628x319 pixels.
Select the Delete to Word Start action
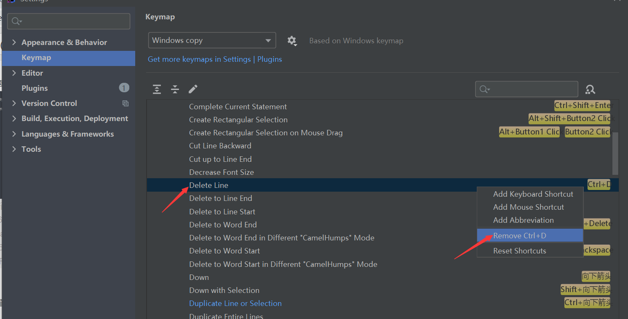coord(224,251)
